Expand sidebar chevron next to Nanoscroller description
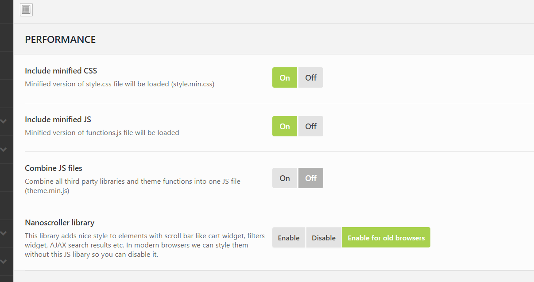Screen dimensions: 534x282 [x=4, y=233]
